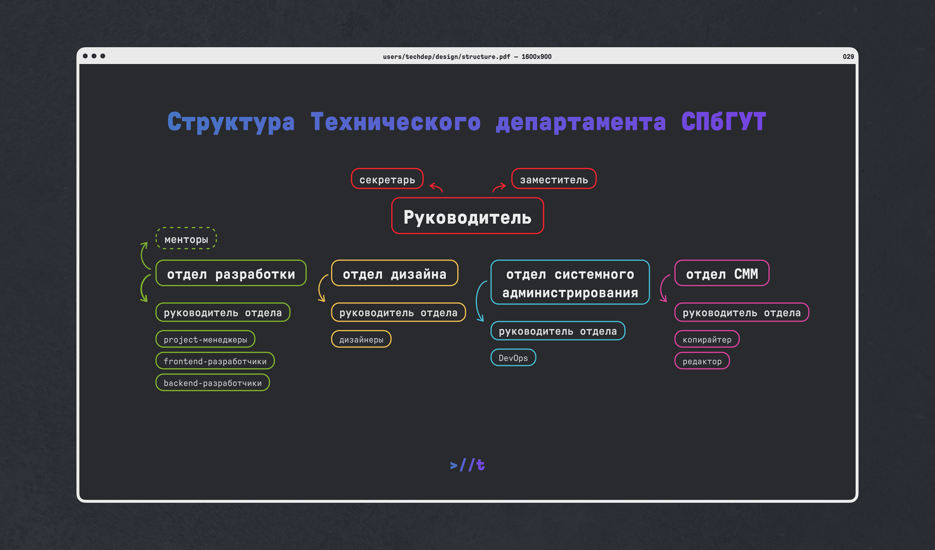This screenshot has height=550, width=935.
Task: Click the >//t logo at bottom
Action: pyautogui.click(x=467, y=465)
